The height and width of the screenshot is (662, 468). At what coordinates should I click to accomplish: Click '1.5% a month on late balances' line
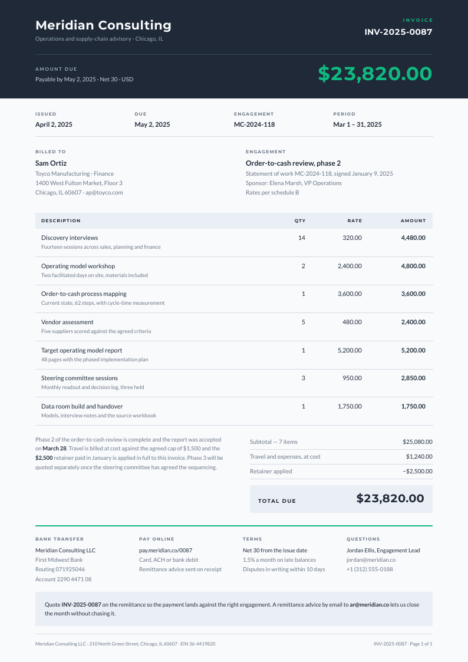(x=279, y=560)
